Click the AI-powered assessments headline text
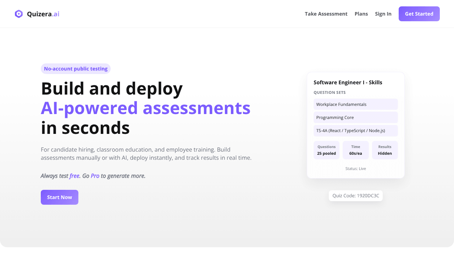This screenshot has width=454, height=255. (146, 108)
